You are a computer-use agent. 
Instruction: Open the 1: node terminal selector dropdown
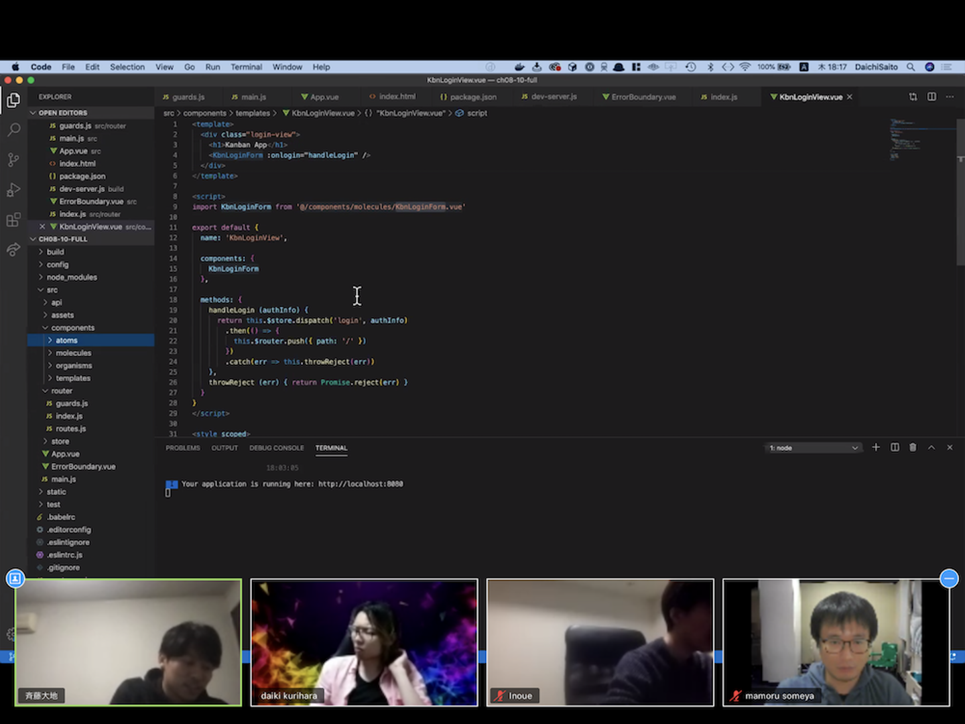(813, 448)
